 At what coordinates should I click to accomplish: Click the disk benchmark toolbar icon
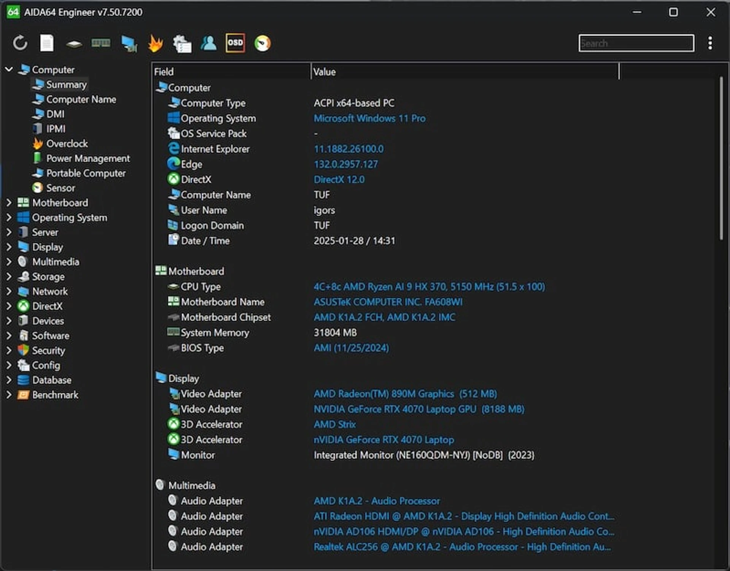(74, 44)
